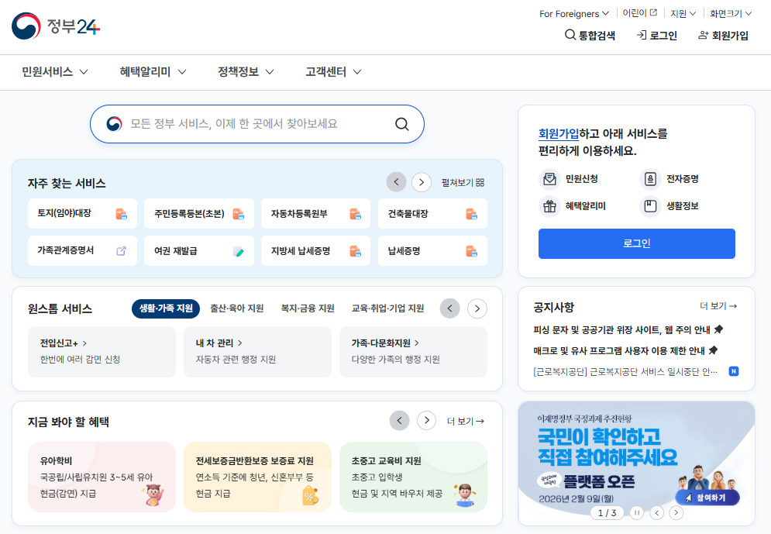Click the 전자증명 icon
Viewport: 771px width, 534px height.
[x=650, y=179]
